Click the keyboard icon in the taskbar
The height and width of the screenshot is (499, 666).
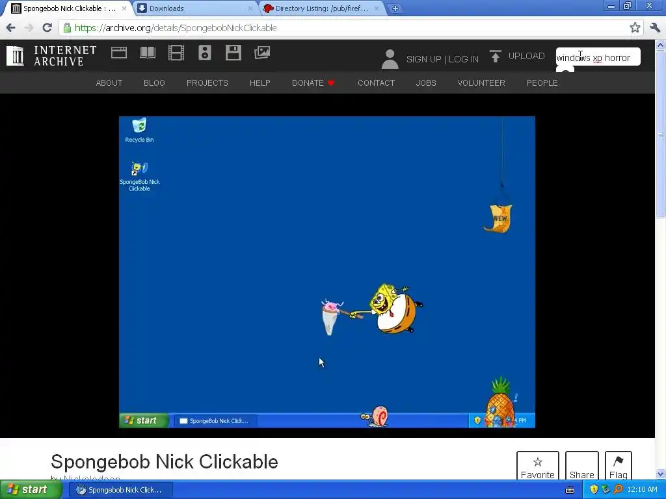(x=570, y=490)
